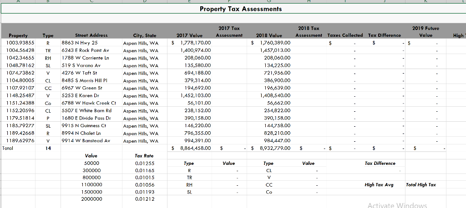The width and height of the screenshot is (466, 208).
Task: Click property number 1004.56428
Action: [x=20, y=50]
